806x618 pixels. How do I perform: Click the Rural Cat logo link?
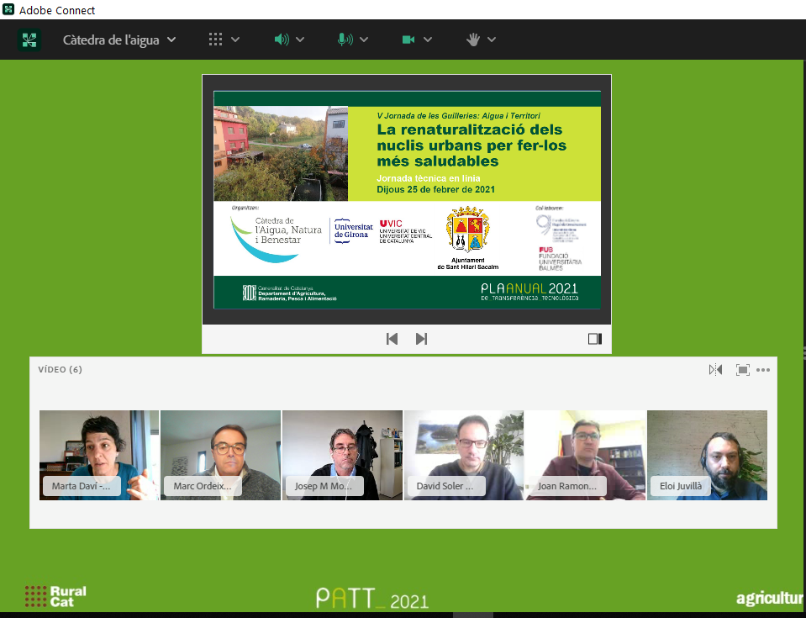click(55, 596)
